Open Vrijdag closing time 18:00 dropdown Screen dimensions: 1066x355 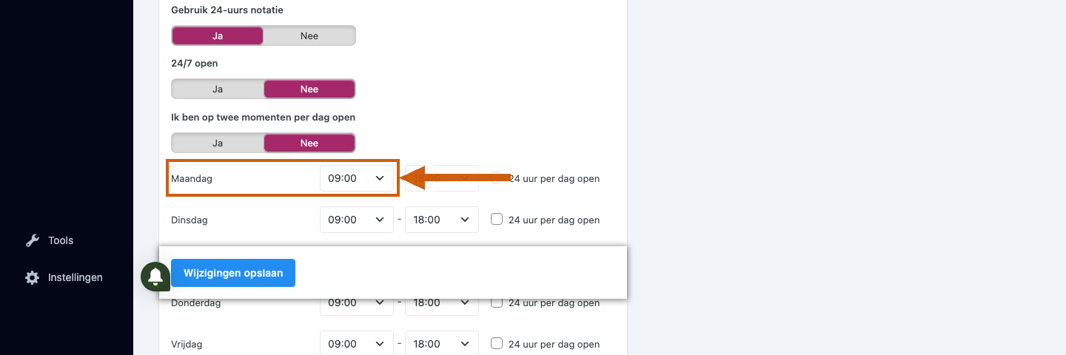[442, 344]
